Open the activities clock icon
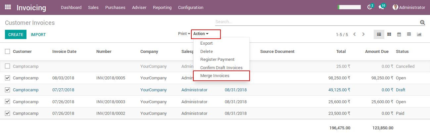Image resolution: width=430 pixels, height=135 pixels. (370, 7)
